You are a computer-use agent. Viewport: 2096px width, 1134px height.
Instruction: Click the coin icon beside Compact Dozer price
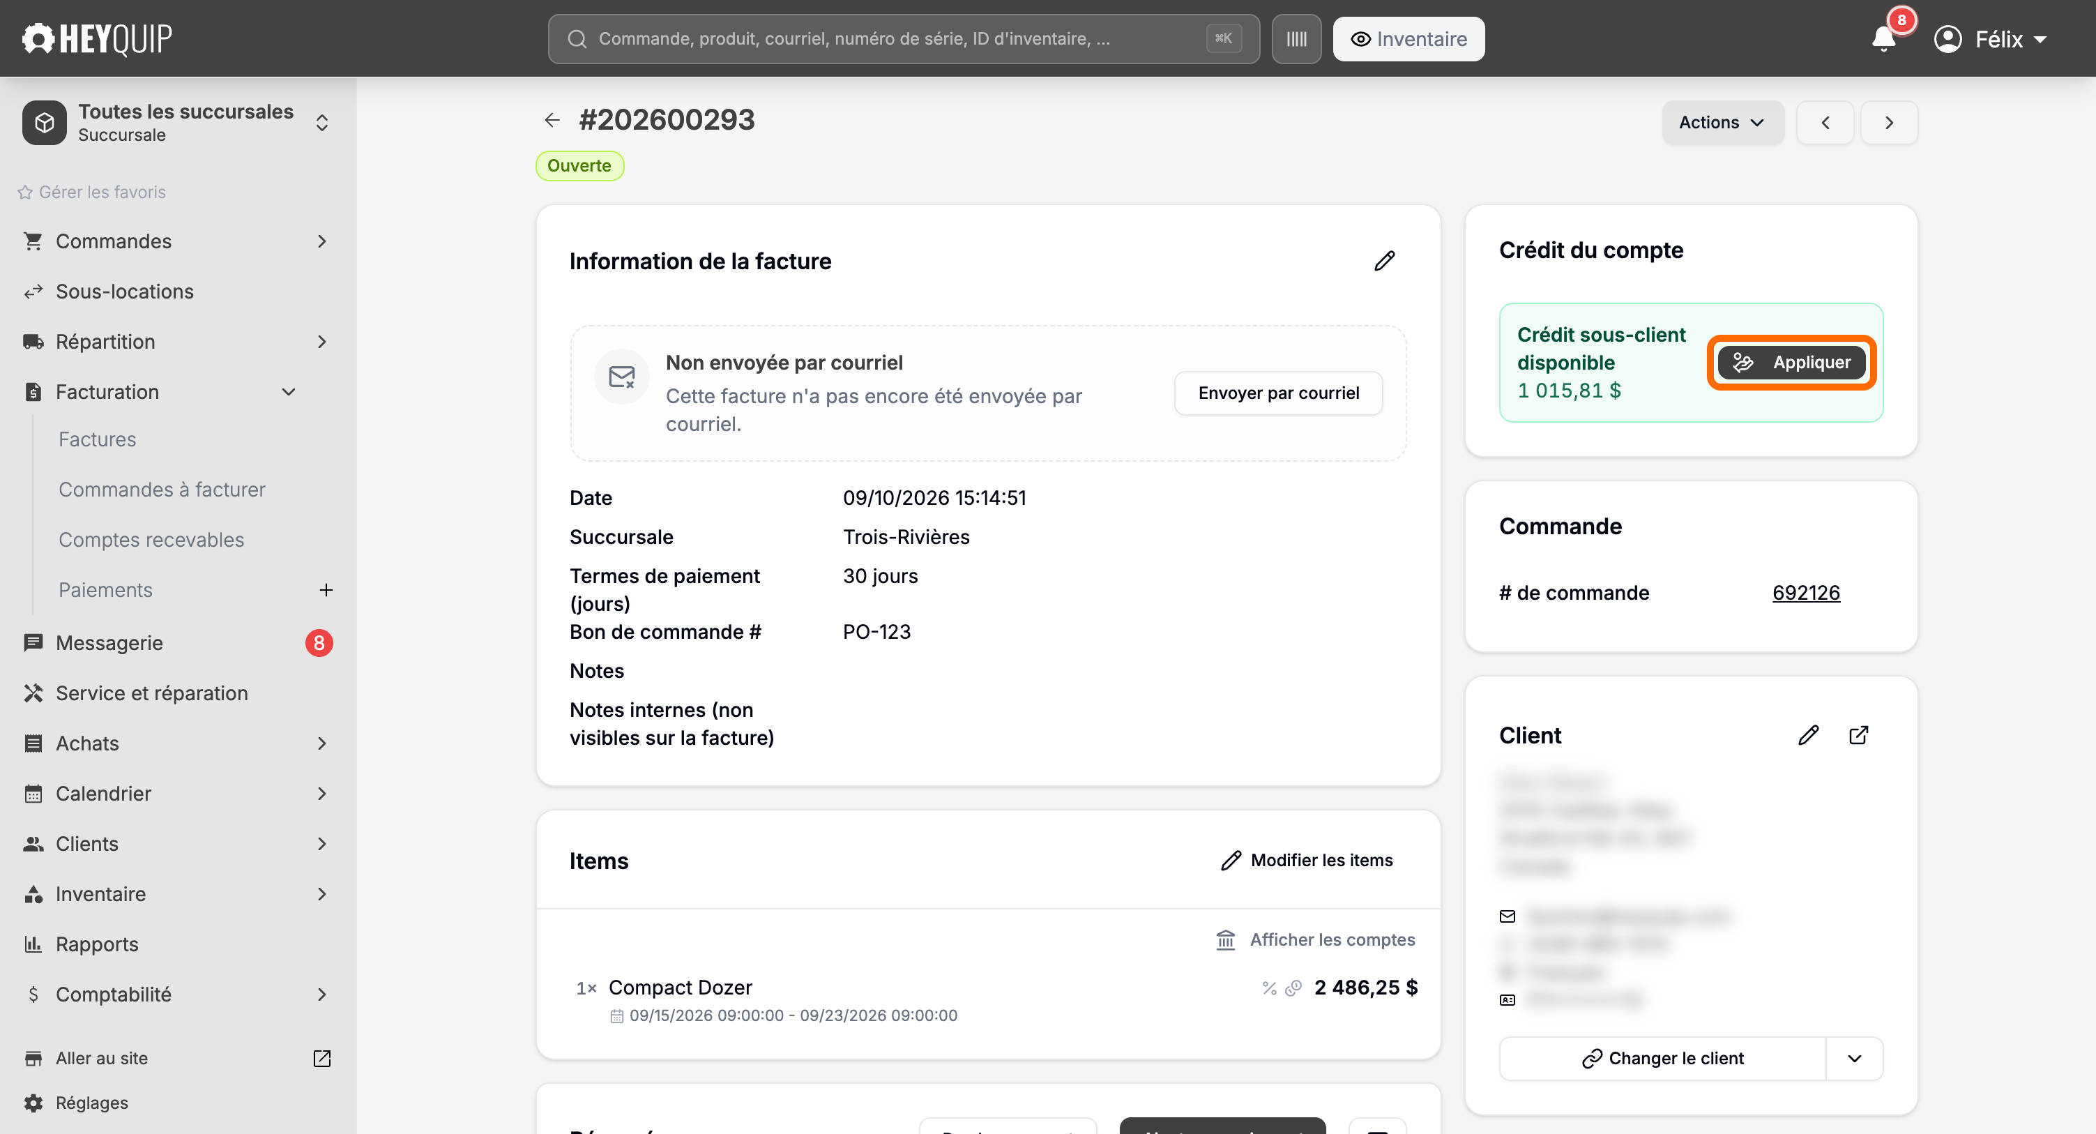pyautogui.click(x=1293, y=988)
